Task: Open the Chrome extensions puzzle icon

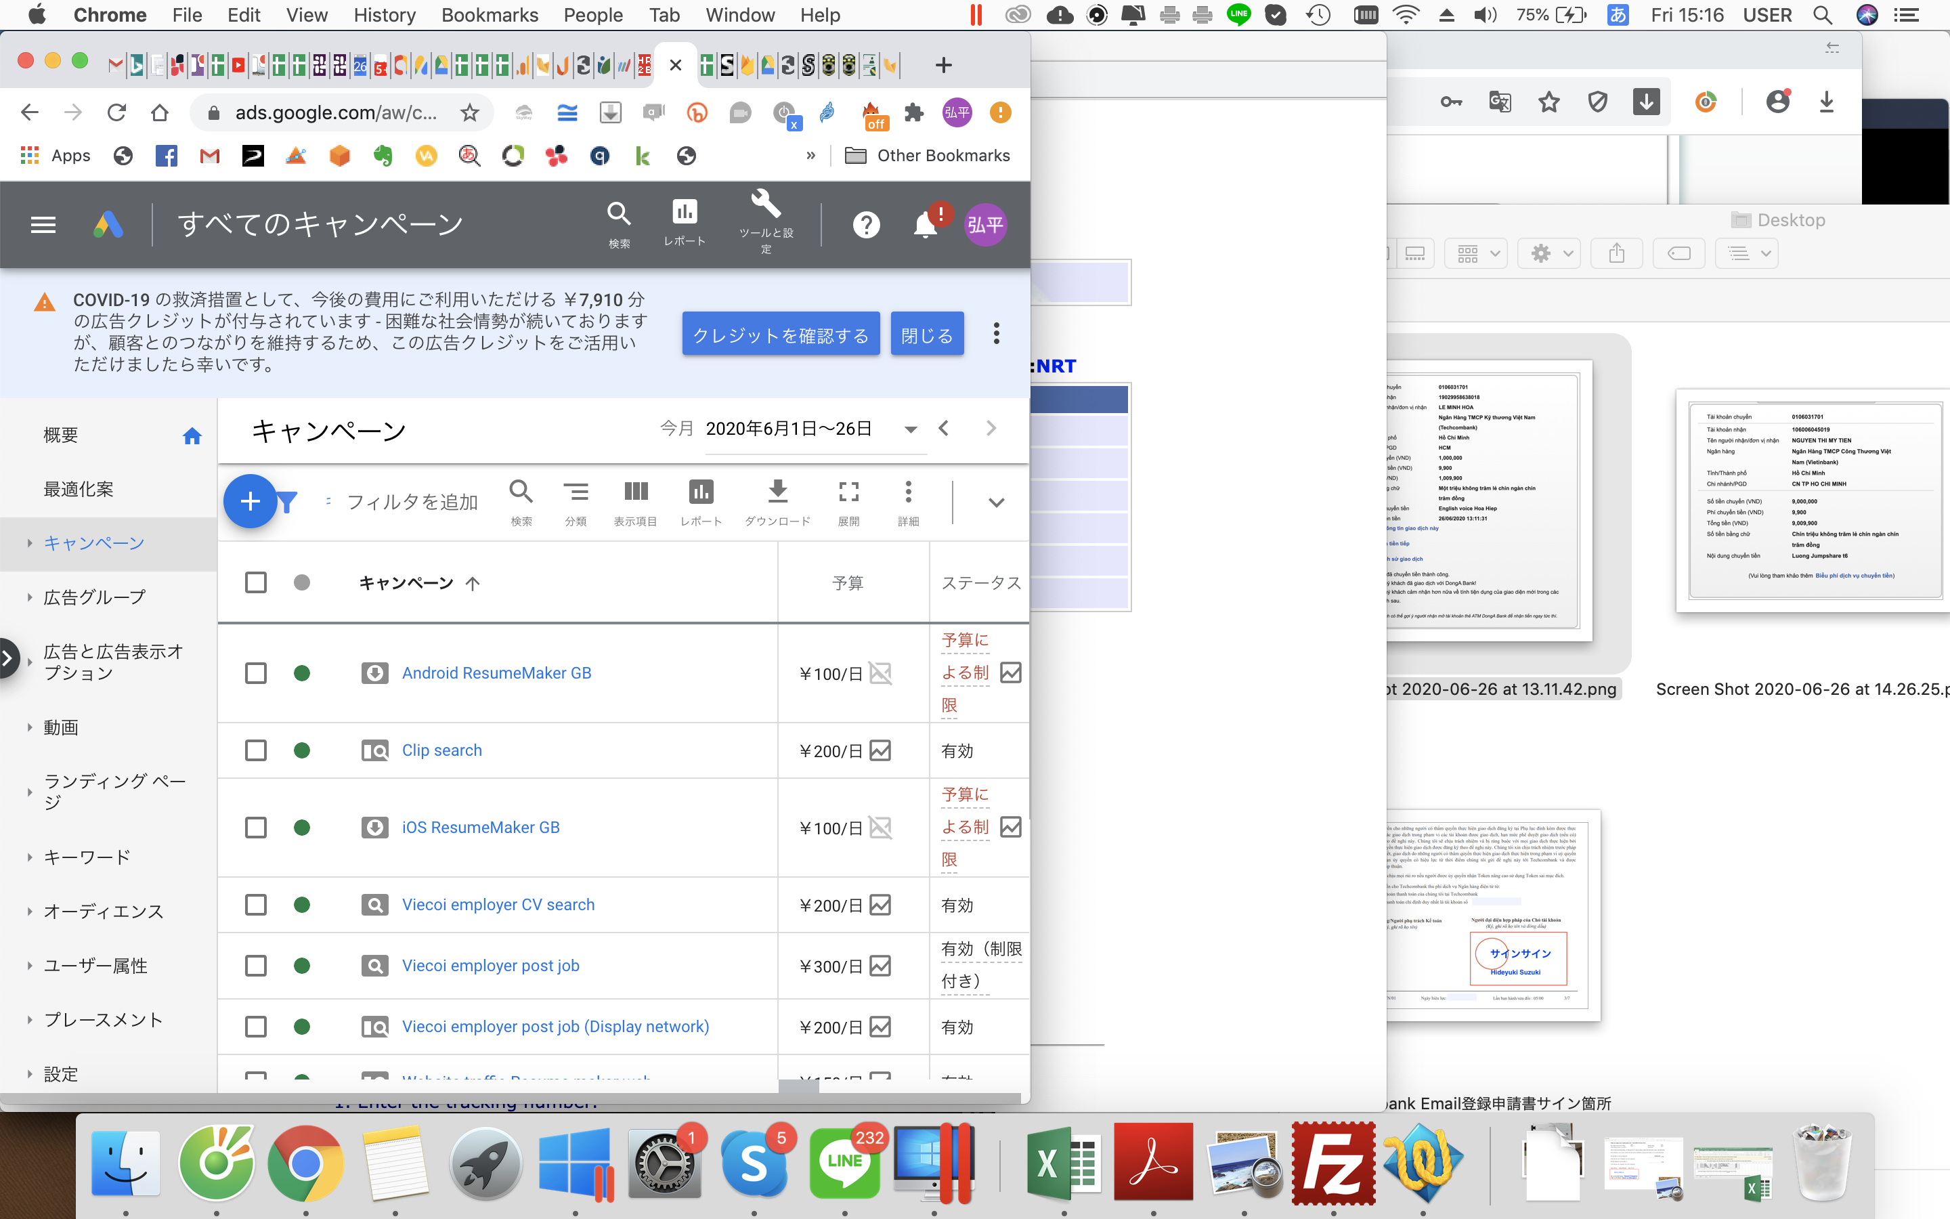Action: pos(914,112)
